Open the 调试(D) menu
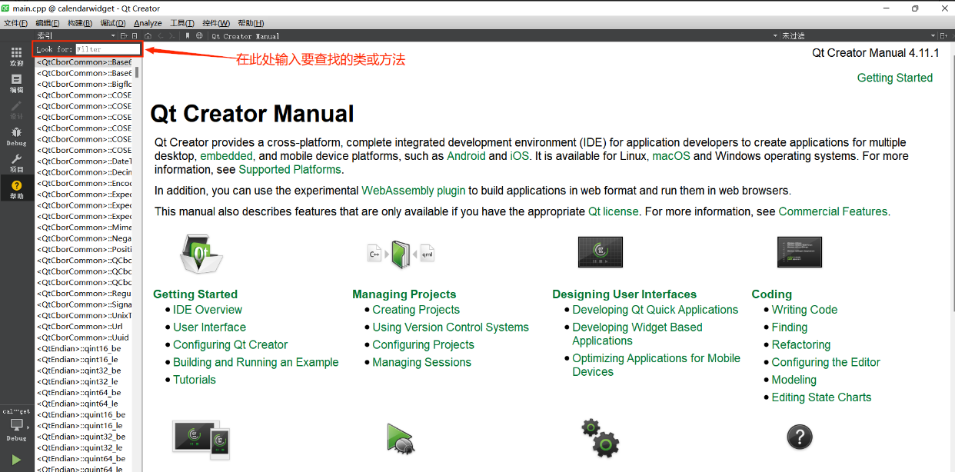The width and height of the screenshot is (955, 472). [x=113, y=23]
